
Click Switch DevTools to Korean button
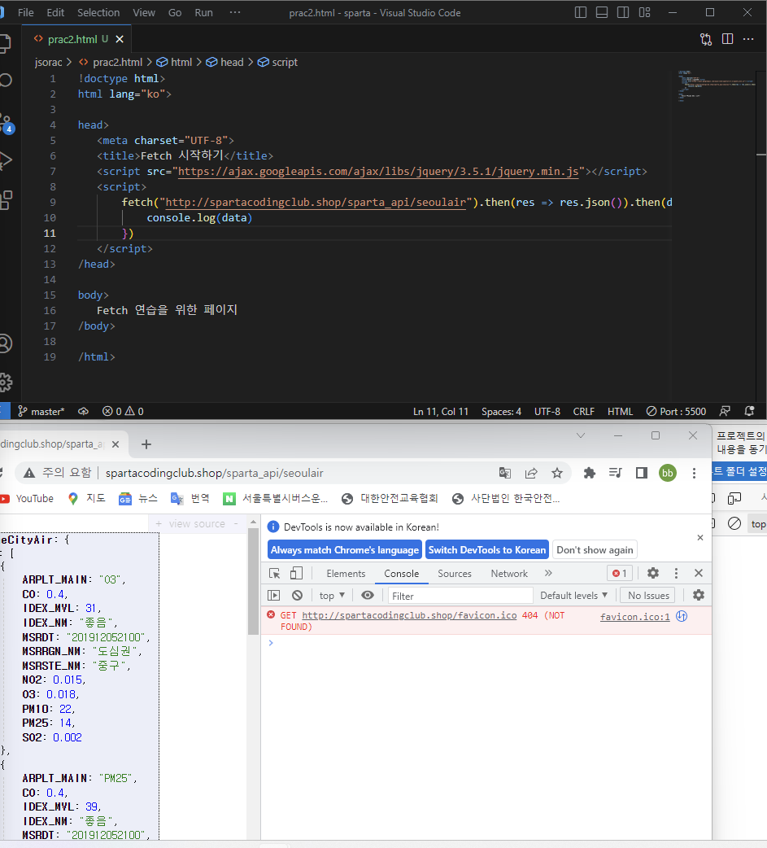(487, 550)
